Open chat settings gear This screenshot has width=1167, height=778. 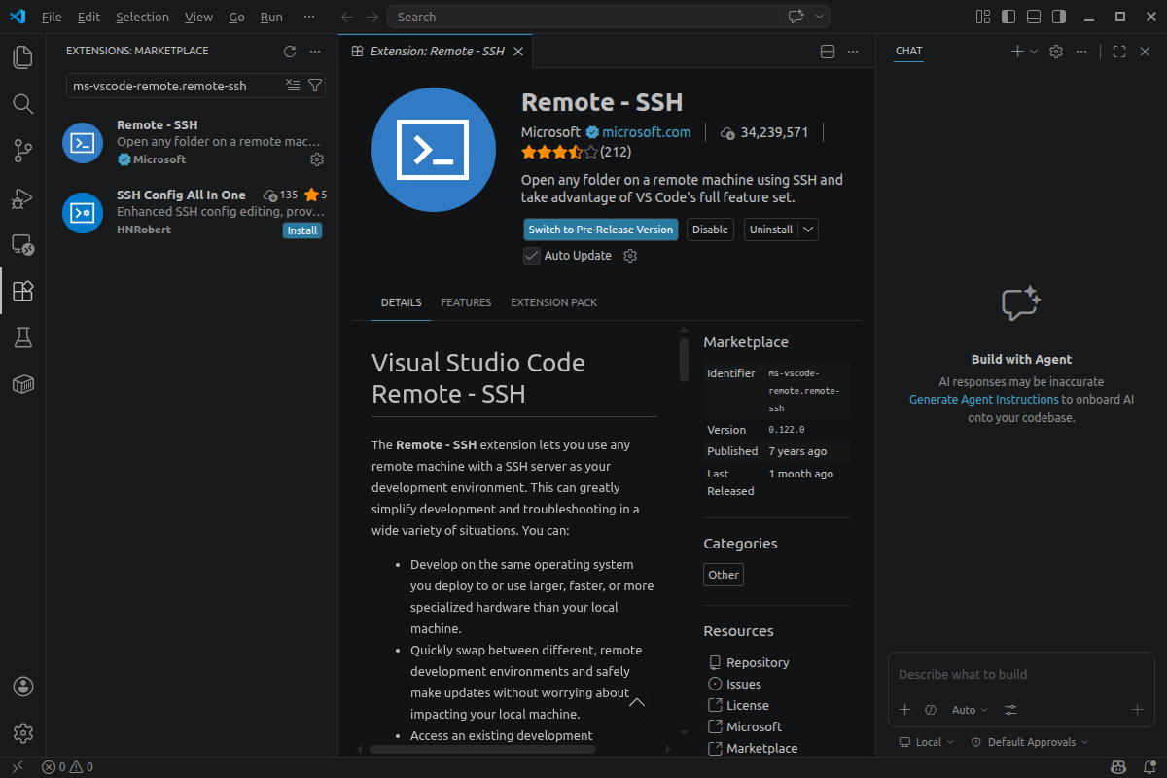point(1056,52)
